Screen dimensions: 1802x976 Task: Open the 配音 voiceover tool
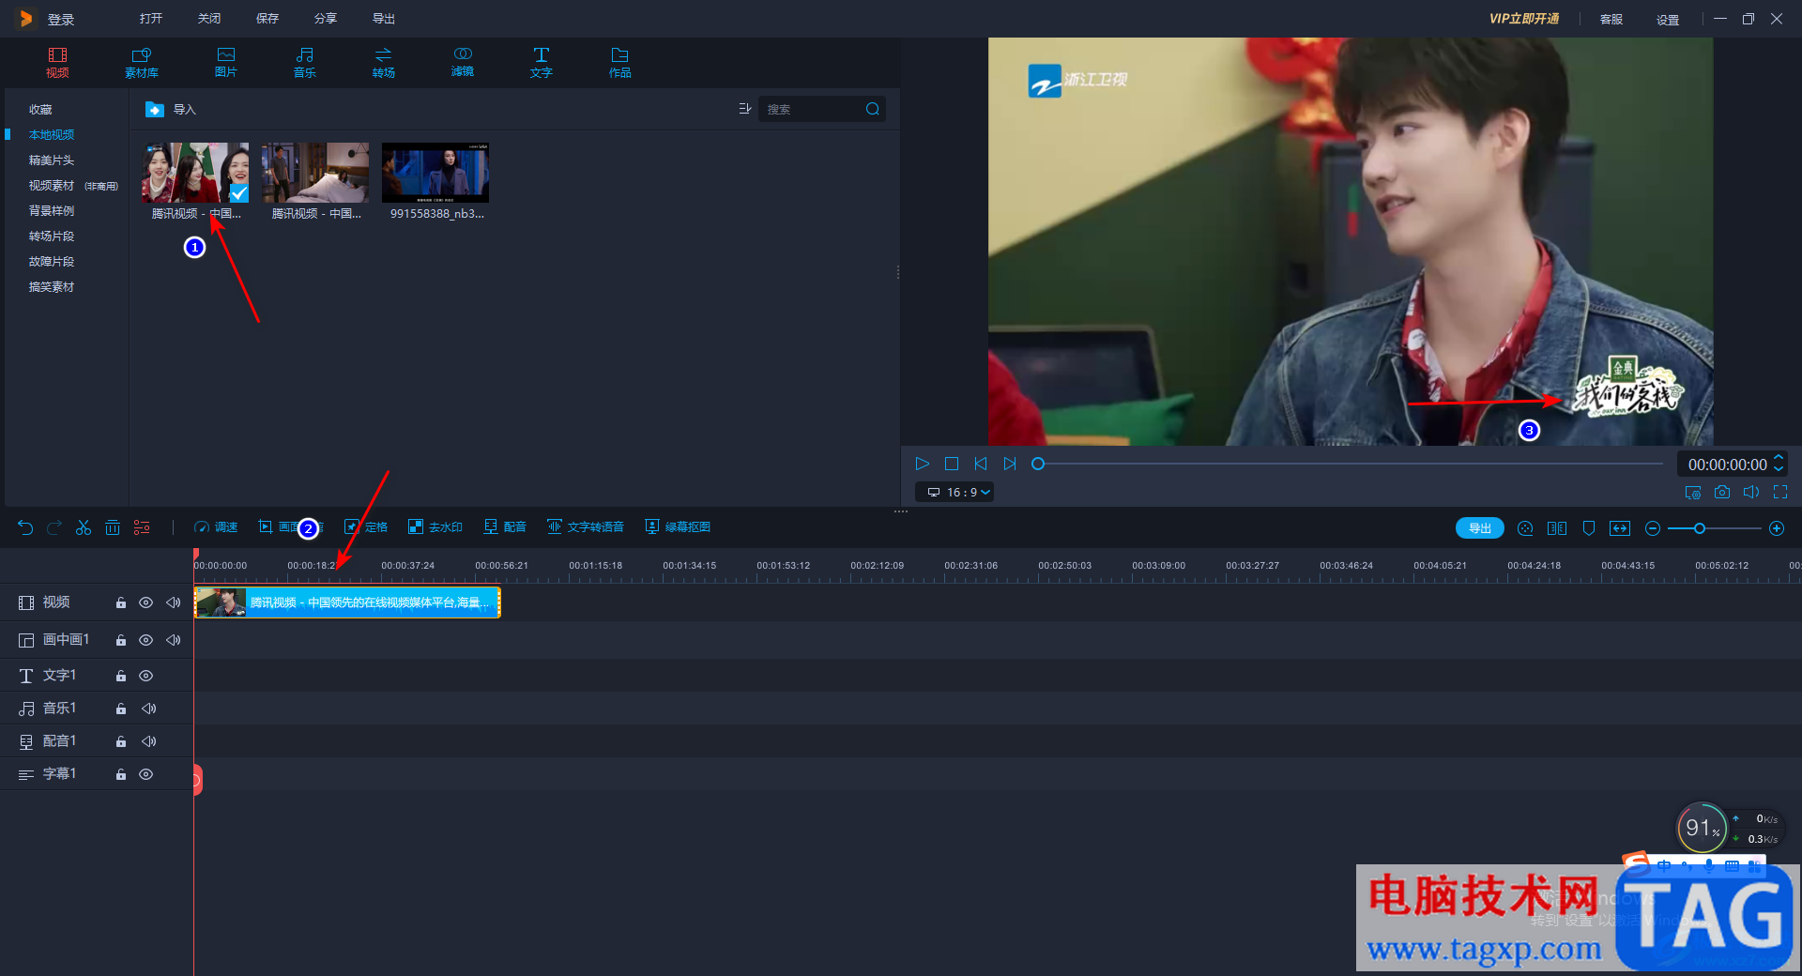tap(505, 527)
